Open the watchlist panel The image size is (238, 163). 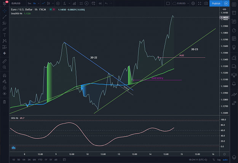(234, 4)
